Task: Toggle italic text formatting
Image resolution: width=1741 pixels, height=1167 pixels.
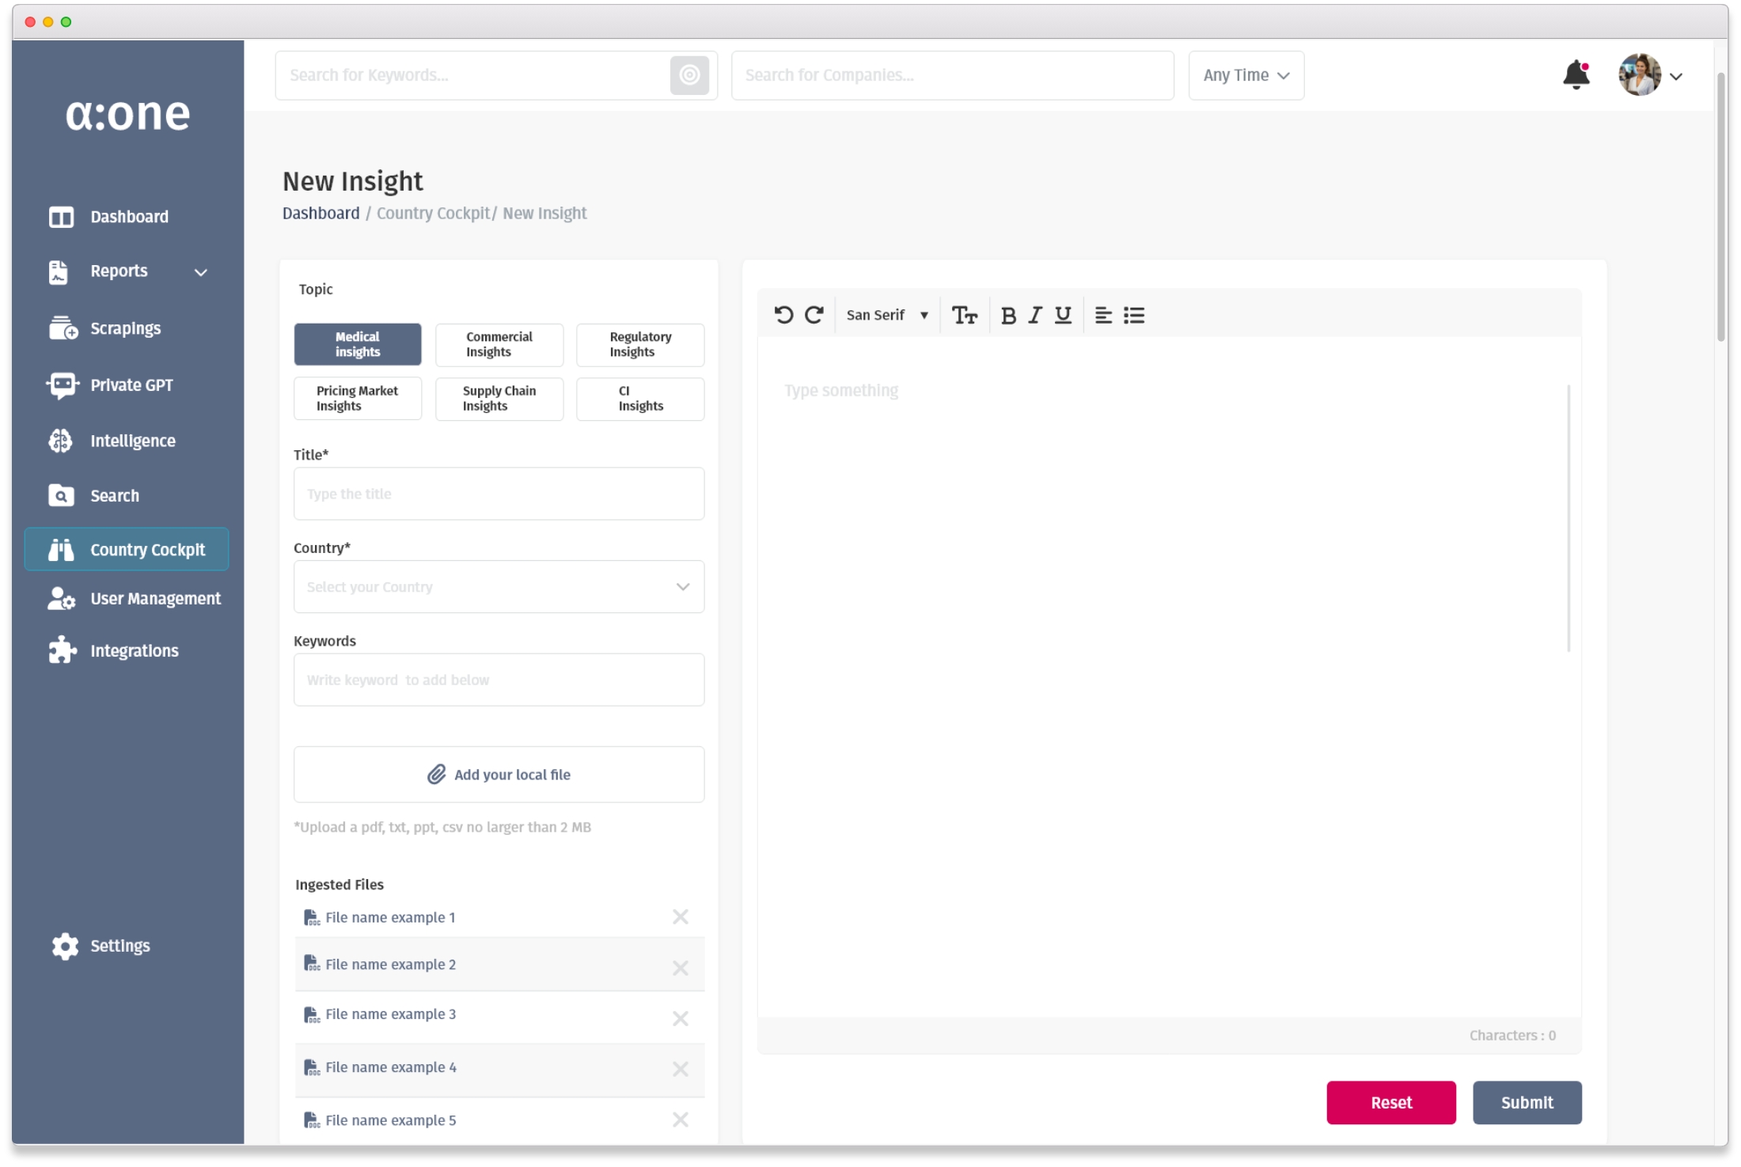Action: pos(1034,316)
